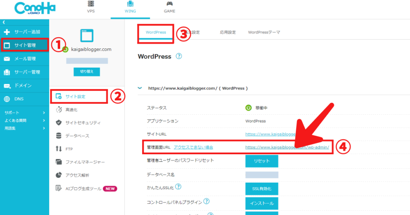The width and height of the screenshot is (410, 215).
Task: Click the help icon beside WordPress heading
Action: pyautogui.click(x=179, y=56)
